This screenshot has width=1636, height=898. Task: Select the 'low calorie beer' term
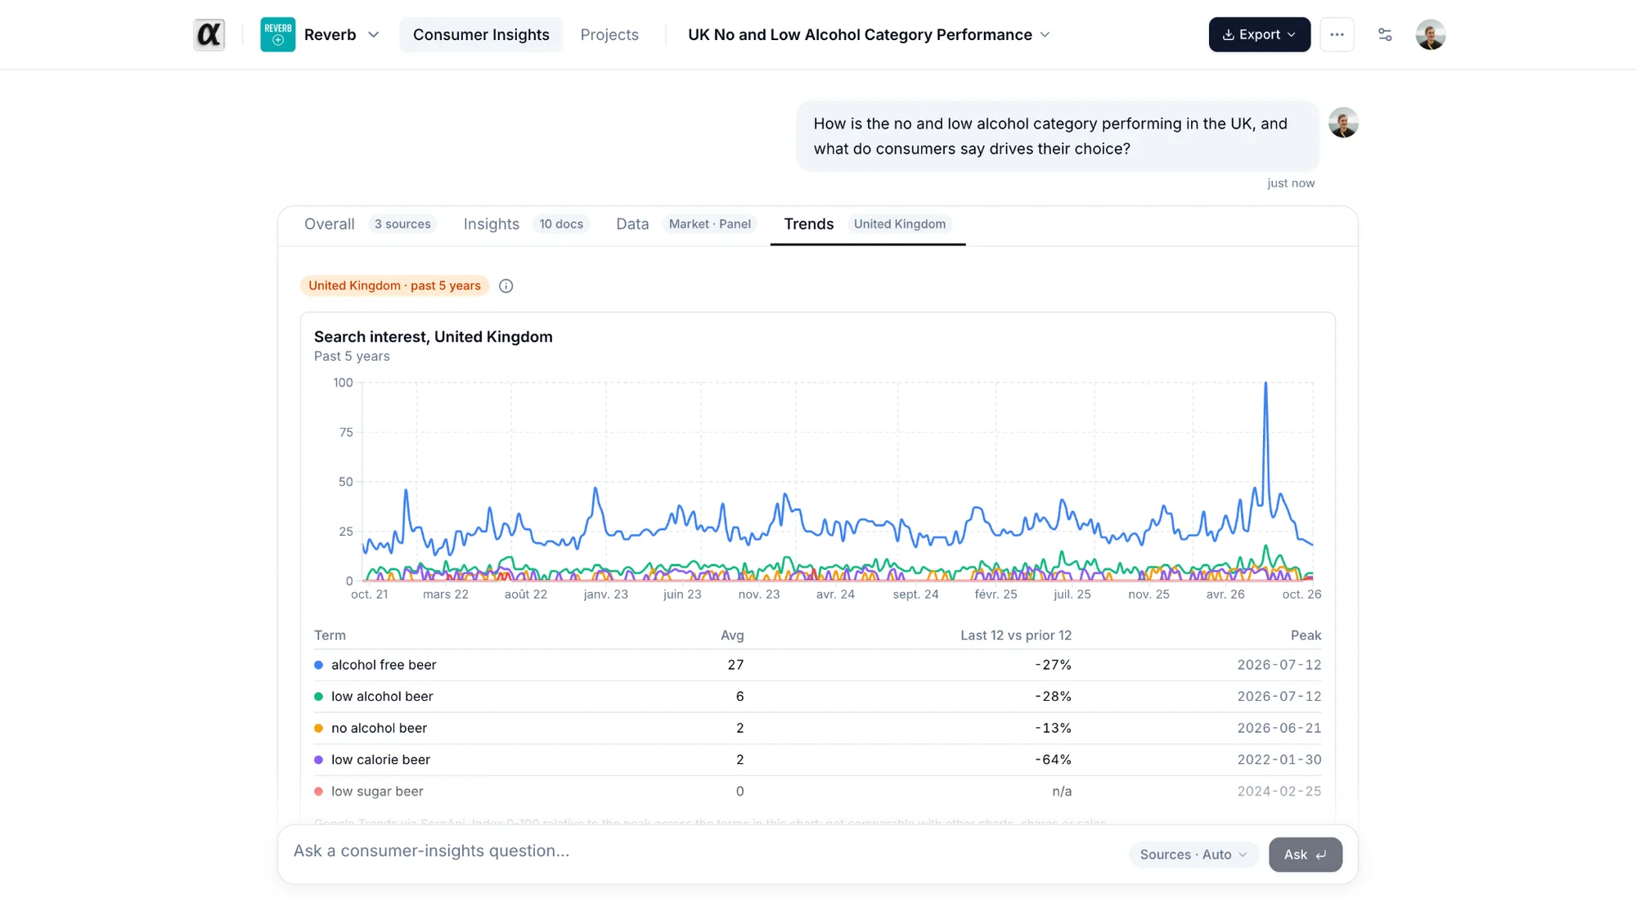[380, 760]
